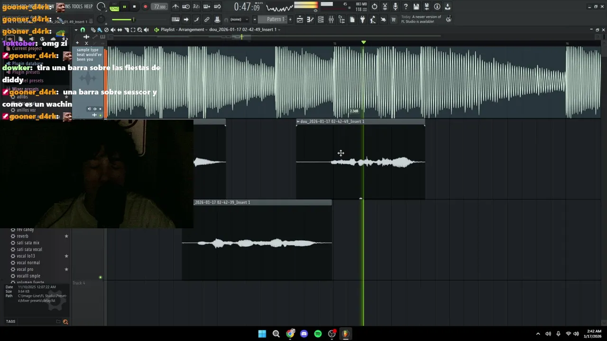607x341 pixels.
Task: Click the tempo field showing 72.000
Action: [x=160, y=7]
